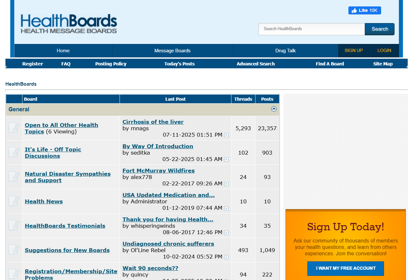Open Registration/Membership/Site Problems board
This screenshot has width=409, height=280.
pos(71,274)
